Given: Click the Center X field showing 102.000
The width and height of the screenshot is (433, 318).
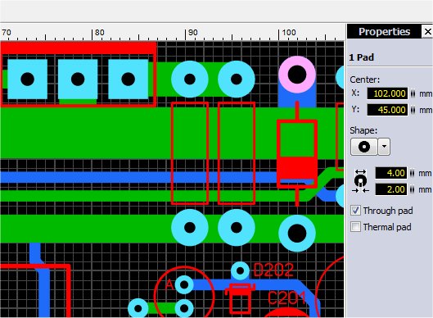Looking at the screenshot, I should (387, 93).
